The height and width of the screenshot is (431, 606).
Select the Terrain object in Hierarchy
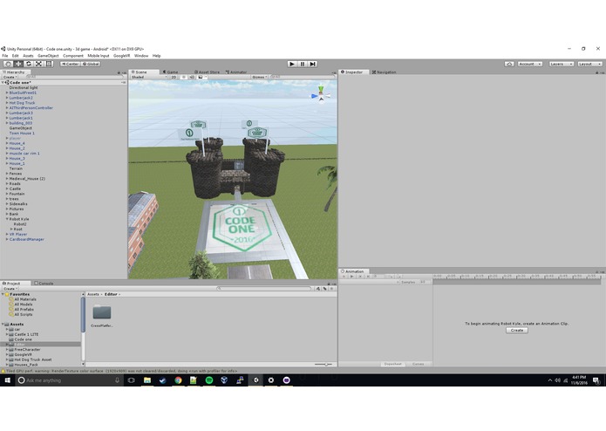pos(16,168)
